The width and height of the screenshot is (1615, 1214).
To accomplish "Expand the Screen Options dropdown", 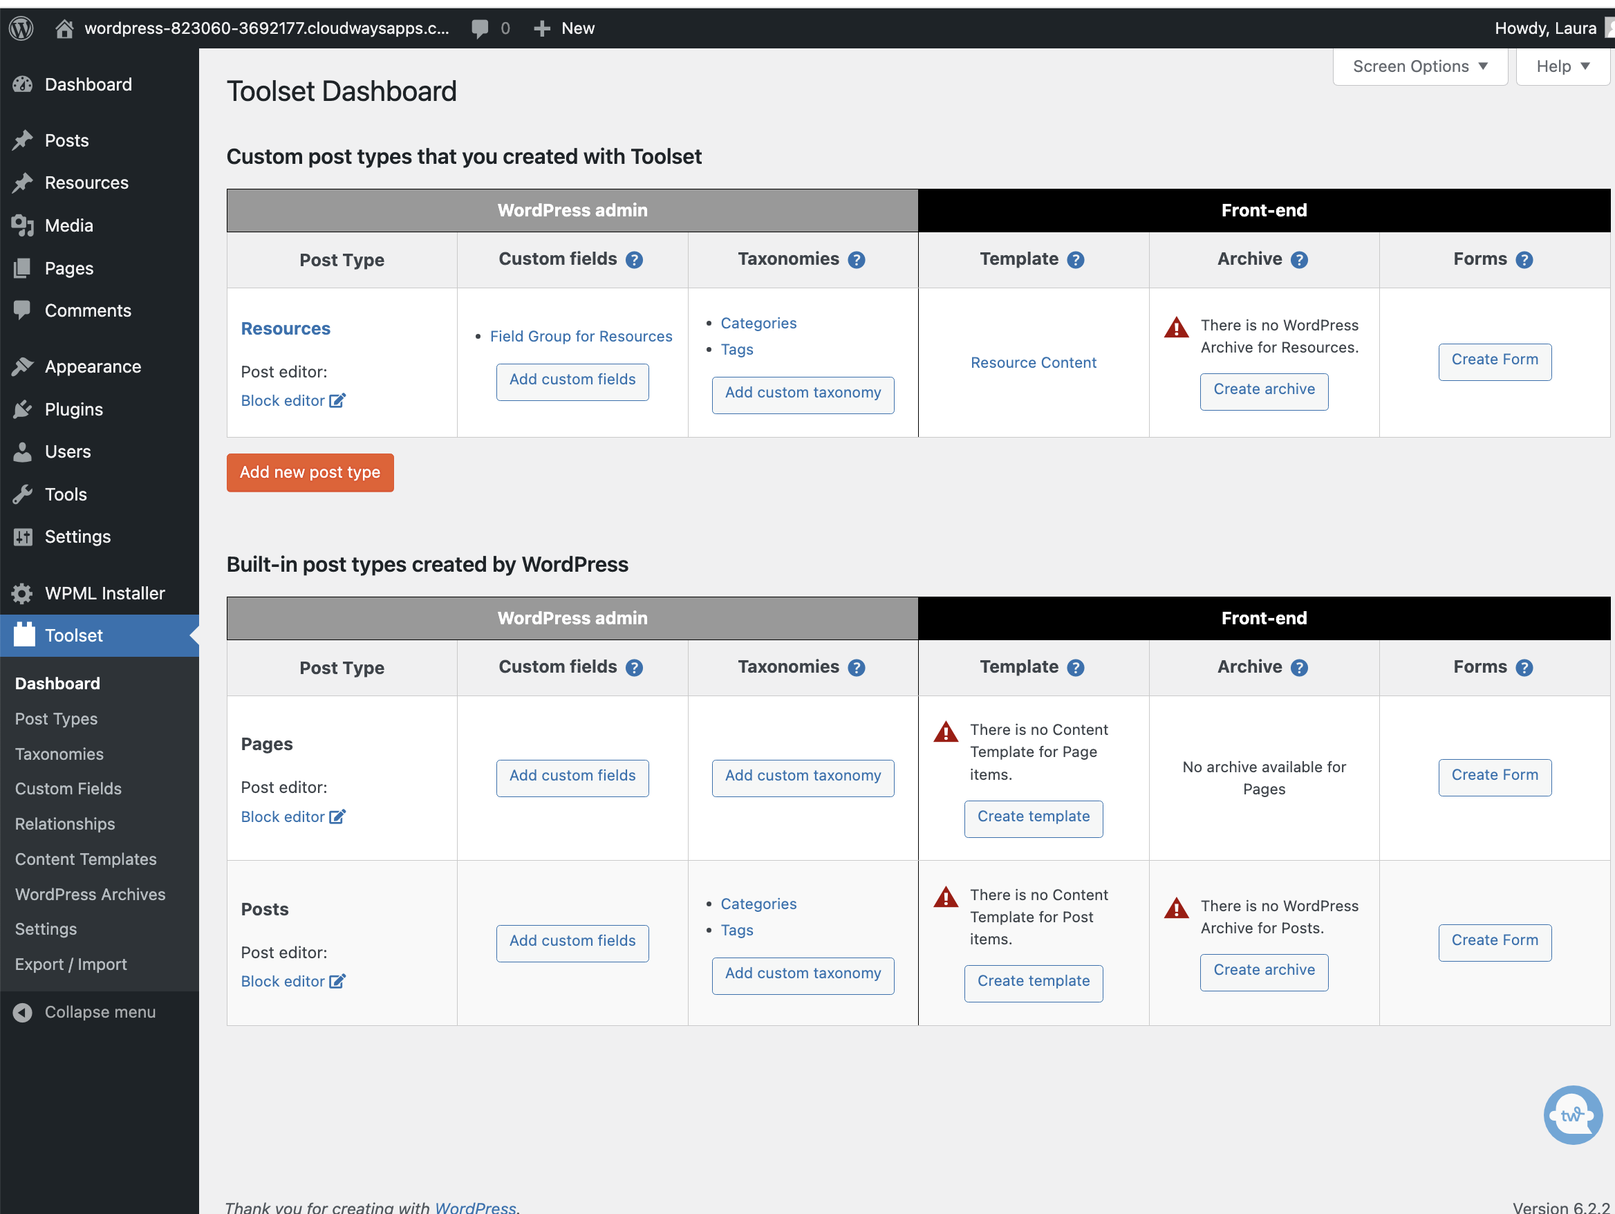I will [1420, 66].
